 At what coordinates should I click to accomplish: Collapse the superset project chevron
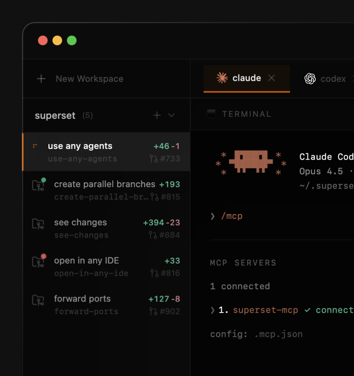(171, 115)
